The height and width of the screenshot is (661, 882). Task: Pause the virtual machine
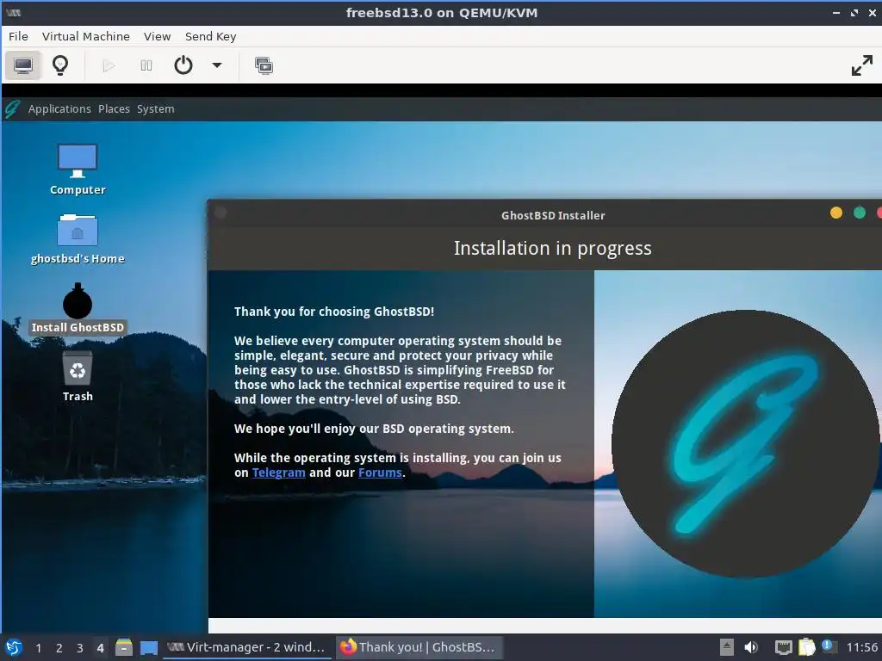146,65
